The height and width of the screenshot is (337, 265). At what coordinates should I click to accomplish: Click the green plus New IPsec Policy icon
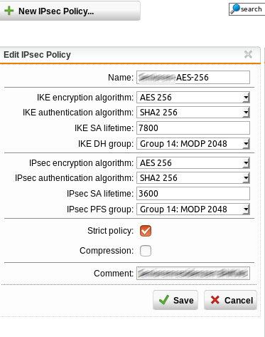(x=9, y=11)
